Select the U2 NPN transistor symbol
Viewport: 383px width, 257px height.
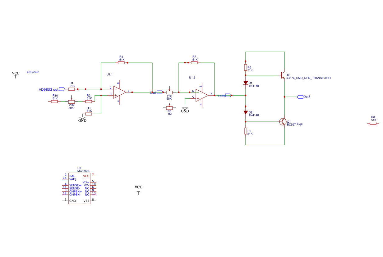(x=282, y=75)
